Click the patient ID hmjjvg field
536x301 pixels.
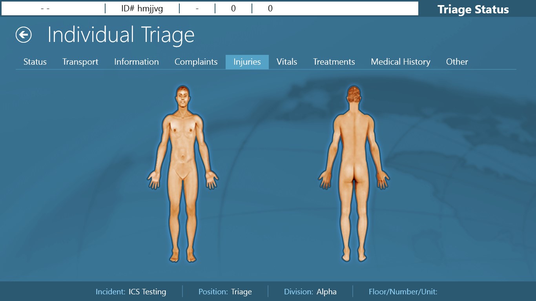tap(142, 9)
